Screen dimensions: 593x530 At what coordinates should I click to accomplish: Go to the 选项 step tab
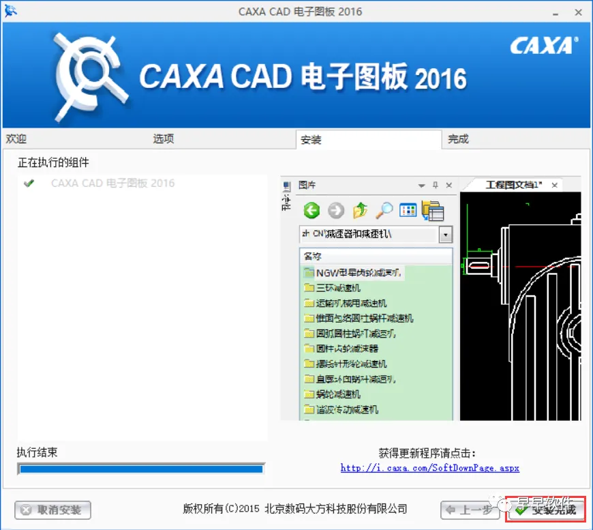click(164, 139)
